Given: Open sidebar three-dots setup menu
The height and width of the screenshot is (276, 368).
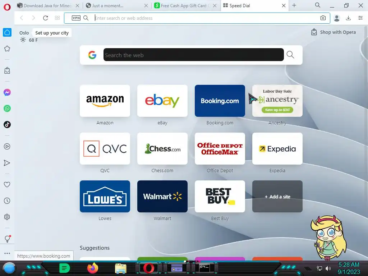Looking at the screenshot, I should 7,253.
